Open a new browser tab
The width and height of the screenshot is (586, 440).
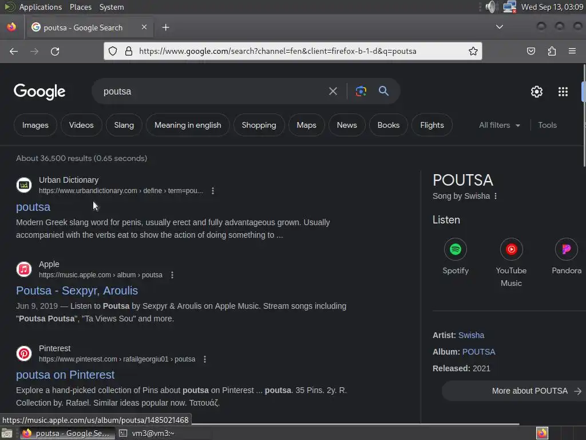(x=165, y=27)
